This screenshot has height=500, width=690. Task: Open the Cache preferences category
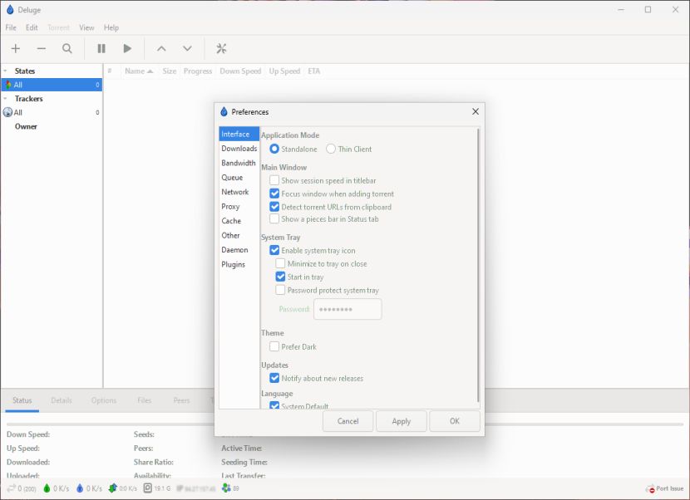click(x=239, y=221)
